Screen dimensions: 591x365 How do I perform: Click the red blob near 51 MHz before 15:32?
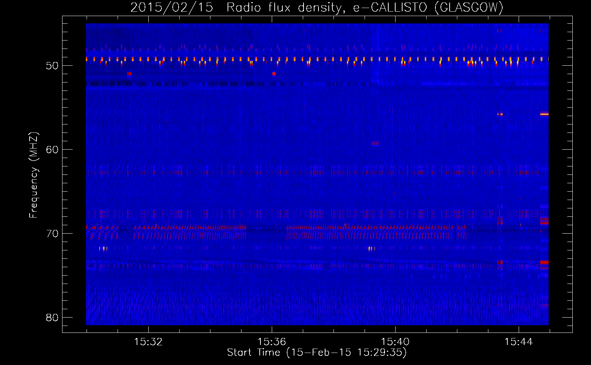[129, 74]
